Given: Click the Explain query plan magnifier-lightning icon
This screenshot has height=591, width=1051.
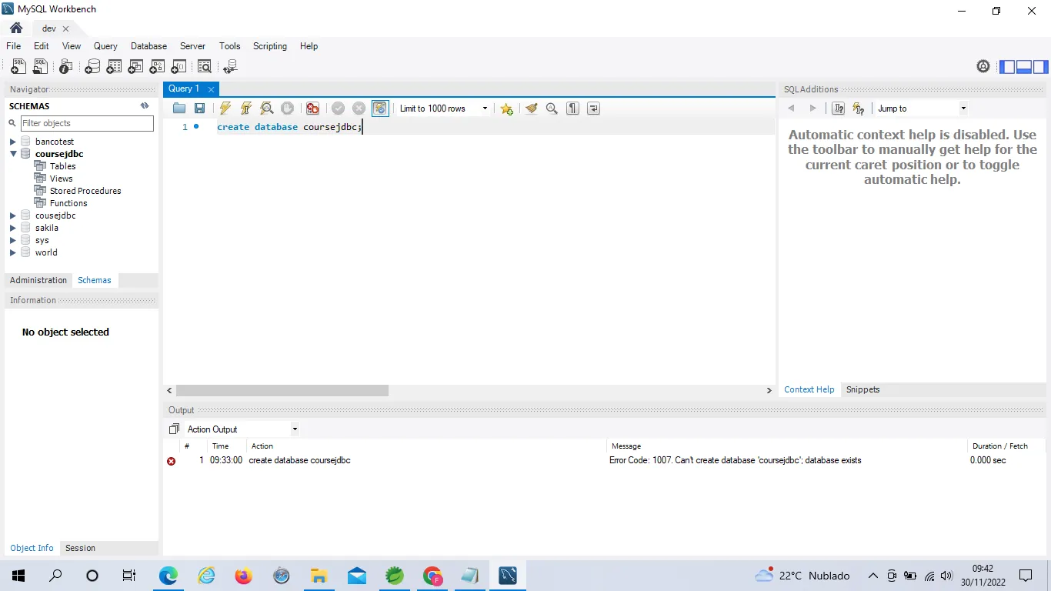Looking at the screenshot, I should pyautogui.click(x=267, y=109).
